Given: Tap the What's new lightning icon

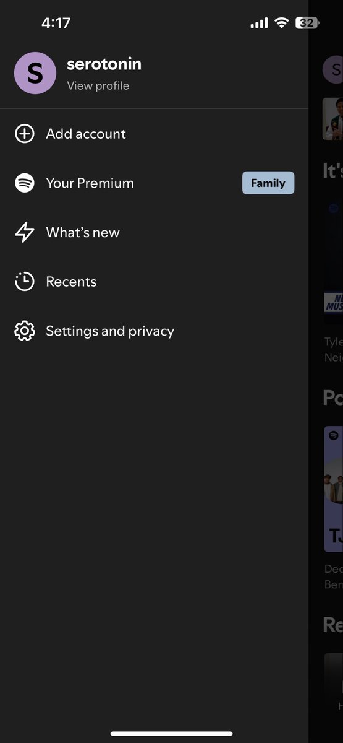Looking at the screenshot, I should pyautogui.click(x=25, y=232).
